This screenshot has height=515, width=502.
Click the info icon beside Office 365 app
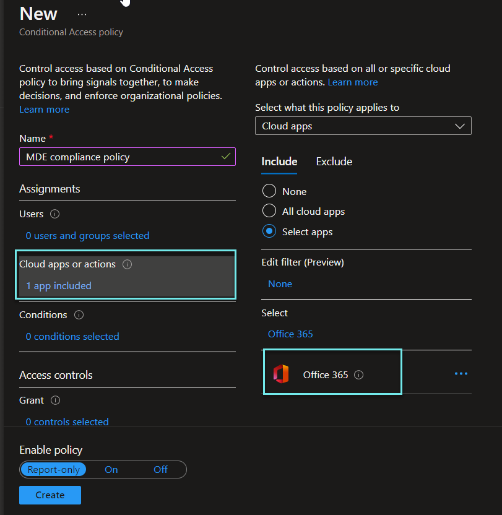[x=359, y=375]
